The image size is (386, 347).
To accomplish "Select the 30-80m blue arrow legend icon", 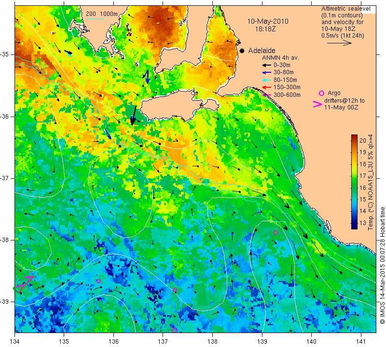I will click(x=267, y=73).
